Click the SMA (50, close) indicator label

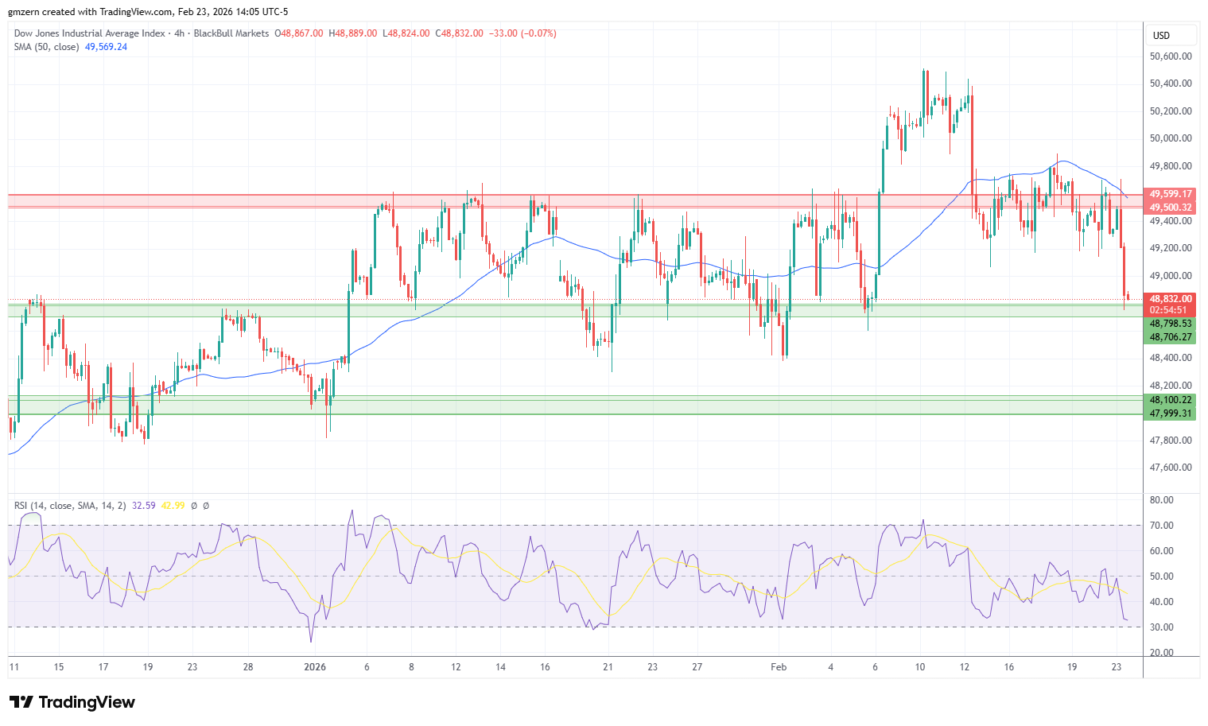click(47, 47)
